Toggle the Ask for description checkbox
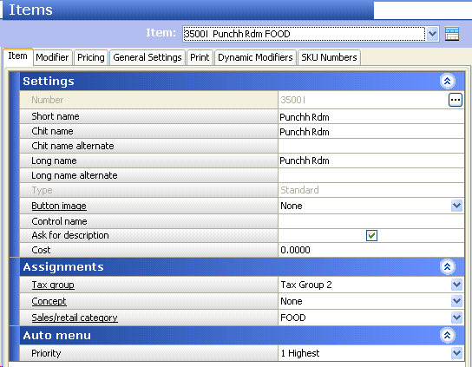The width and height of the screenshot is (472, 367). click(x=371, y=235)
